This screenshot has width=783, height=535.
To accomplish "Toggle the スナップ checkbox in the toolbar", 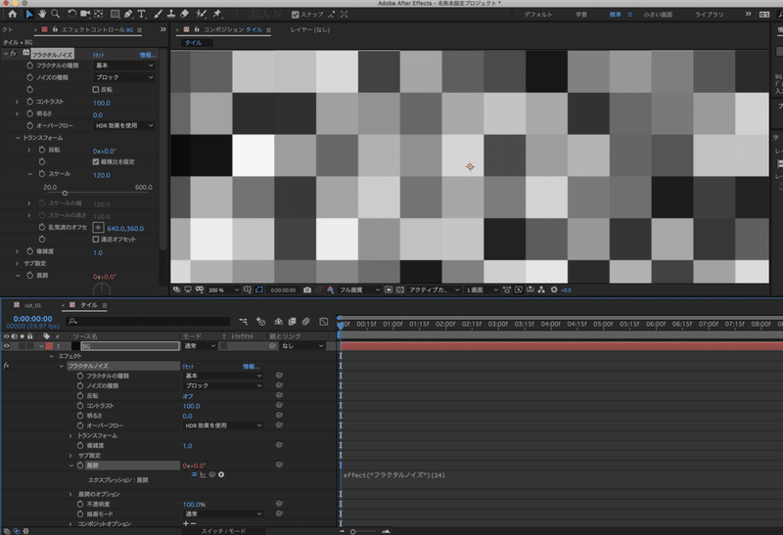I will (x=296, y=15).
